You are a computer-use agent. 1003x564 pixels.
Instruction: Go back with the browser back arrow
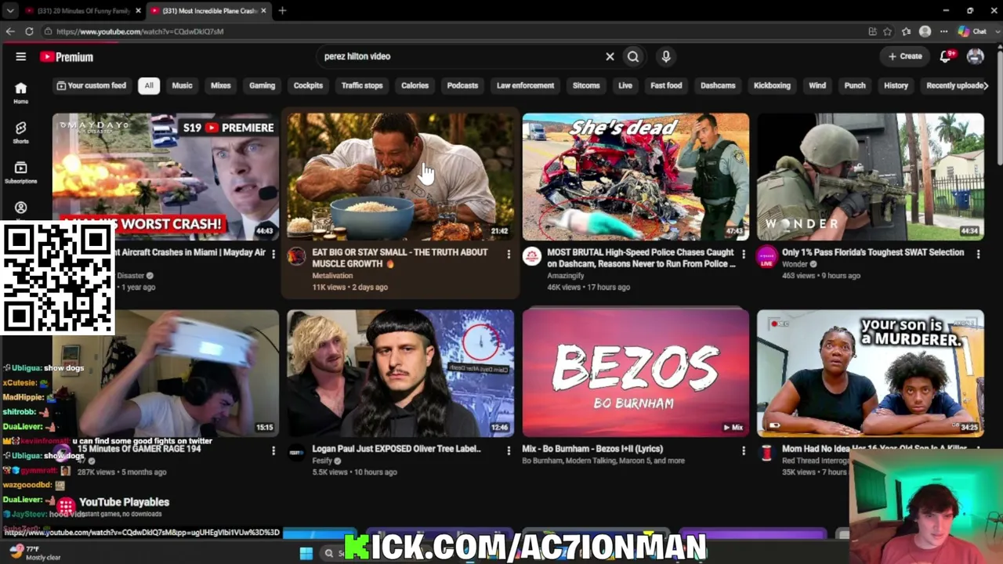[x=10, y=31]
